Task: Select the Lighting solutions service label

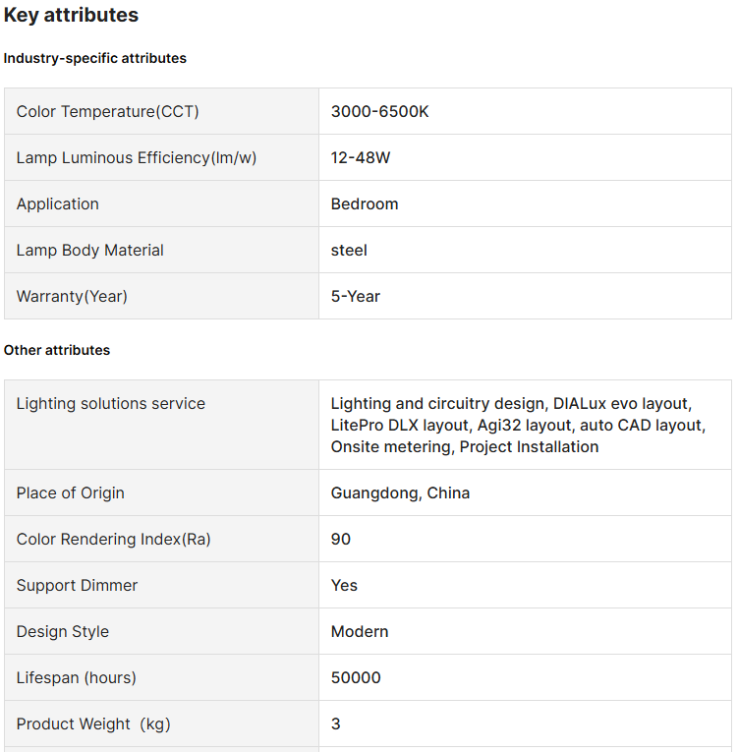Action: (x=111, y=404)
